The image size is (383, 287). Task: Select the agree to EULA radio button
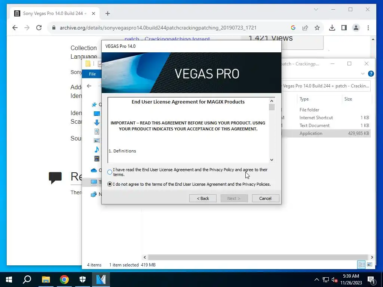[110, 172]
